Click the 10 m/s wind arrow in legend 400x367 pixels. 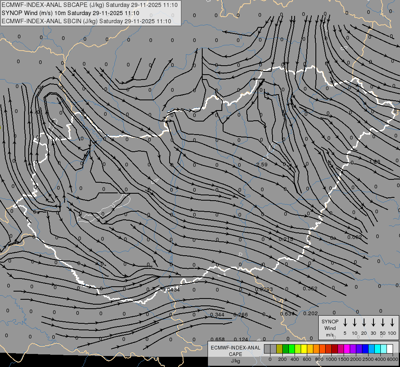click(354, 322)
